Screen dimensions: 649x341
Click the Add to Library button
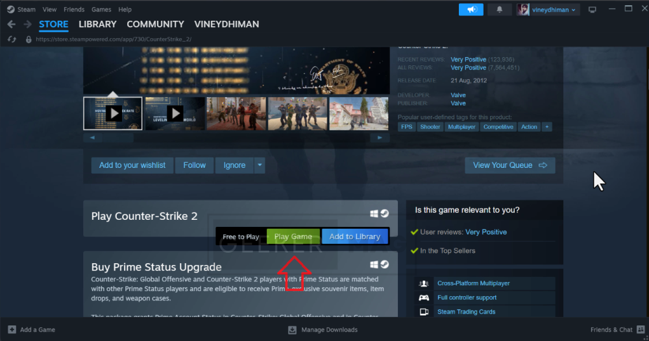tap(355, 237)
